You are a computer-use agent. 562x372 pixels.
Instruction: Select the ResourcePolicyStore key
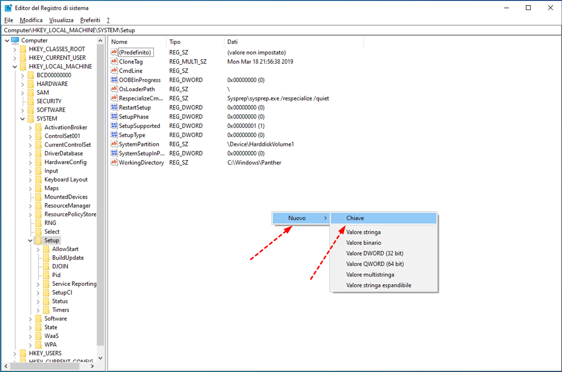click(70, 214)
